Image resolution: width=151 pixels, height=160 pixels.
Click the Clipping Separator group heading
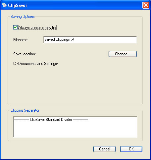[x=25, y=110]
